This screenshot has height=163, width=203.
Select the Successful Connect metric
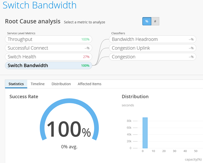[48, 48]
